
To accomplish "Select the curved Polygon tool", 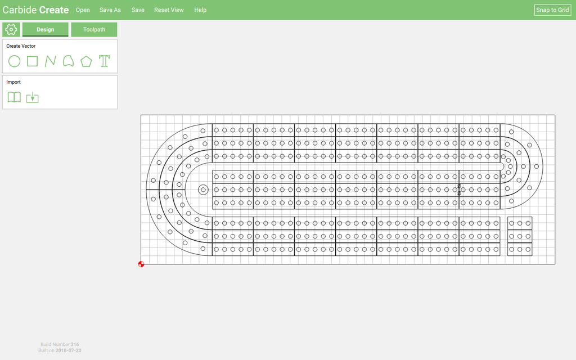I will click(68, 61).
